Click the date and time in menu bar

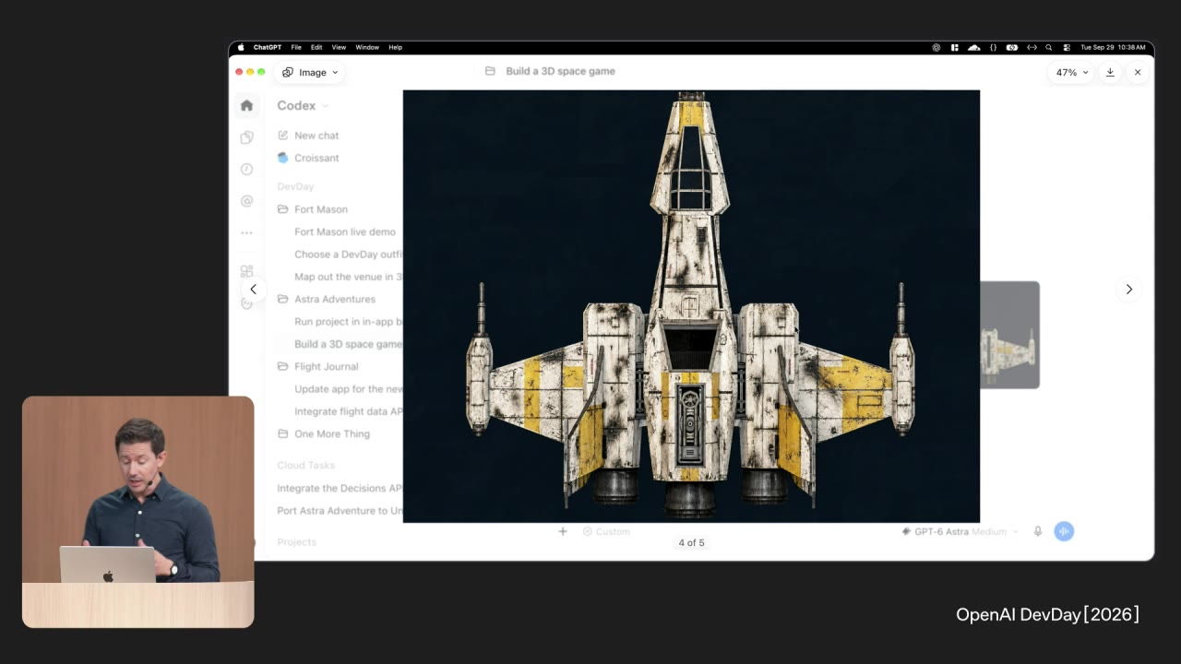coord(1113,47)
